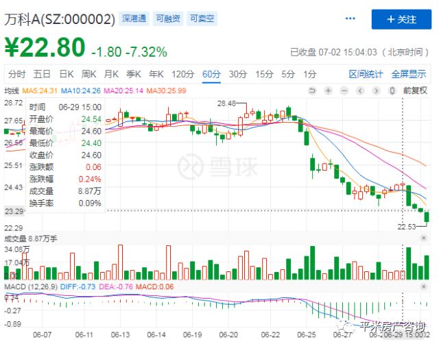
Task: Switch to the 1分 chart tab
Action: coord(309,75)
